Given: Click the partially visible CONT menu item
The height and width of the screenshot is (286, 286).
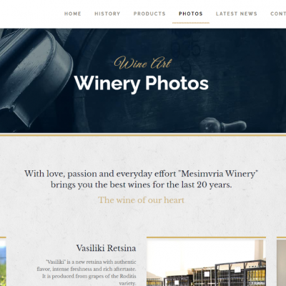Looking at the screenshot, I should (278, 14).
